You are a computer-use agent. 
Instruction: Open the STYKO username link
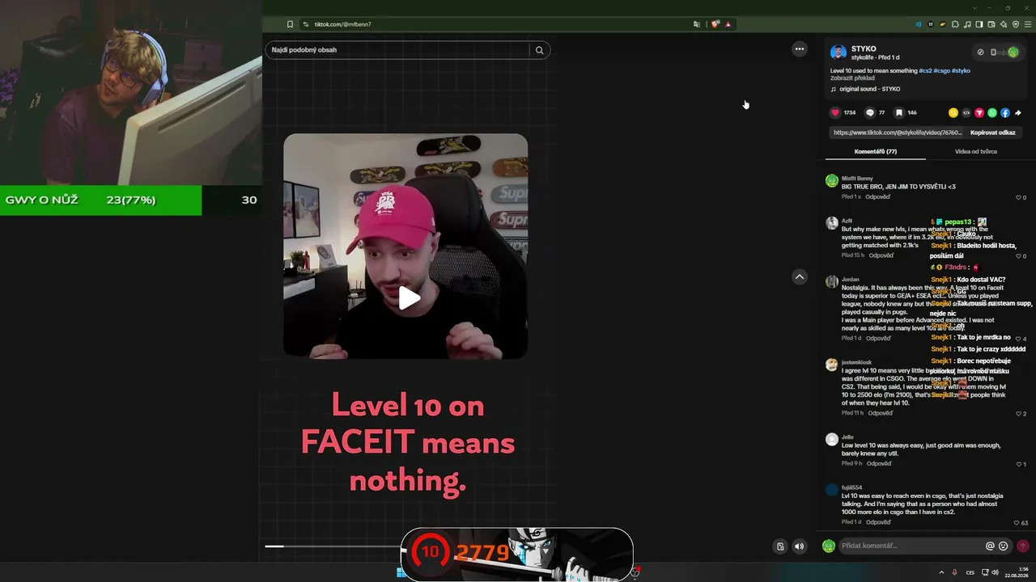864,48
